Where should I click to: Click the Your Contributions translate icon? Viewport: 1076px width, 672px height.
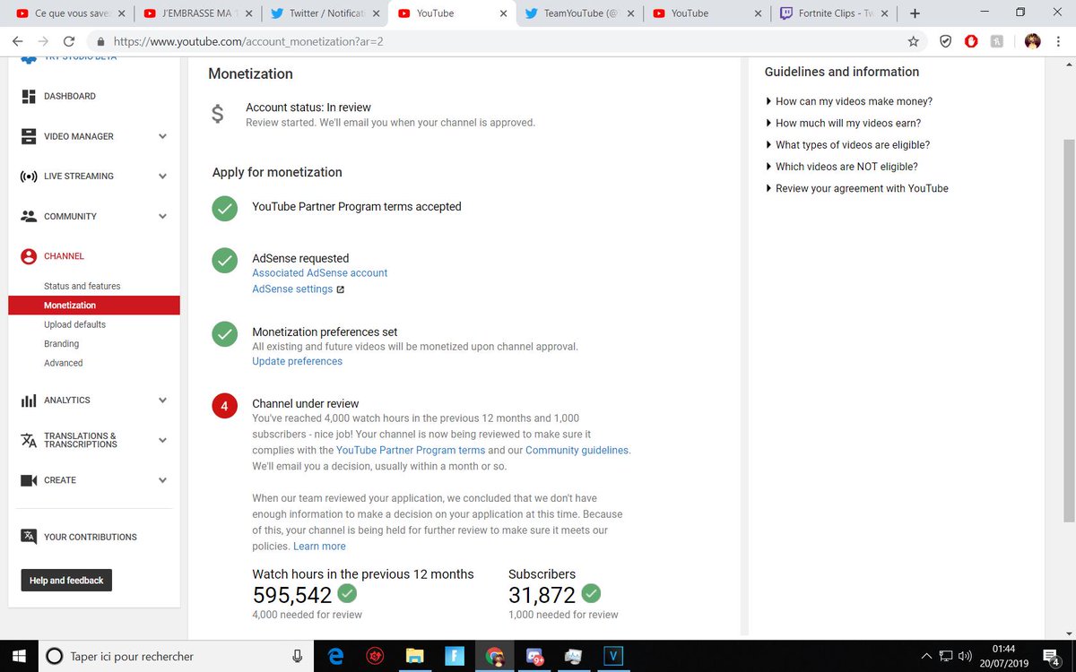[29, 537]
